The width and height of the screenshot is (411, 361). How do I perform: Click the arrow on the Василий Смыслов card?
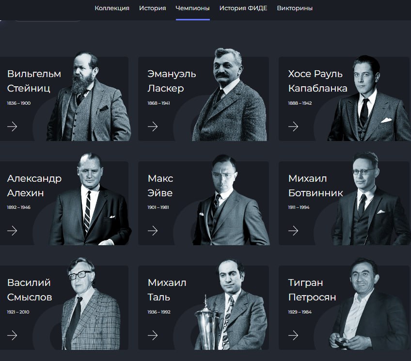(12, 335)
